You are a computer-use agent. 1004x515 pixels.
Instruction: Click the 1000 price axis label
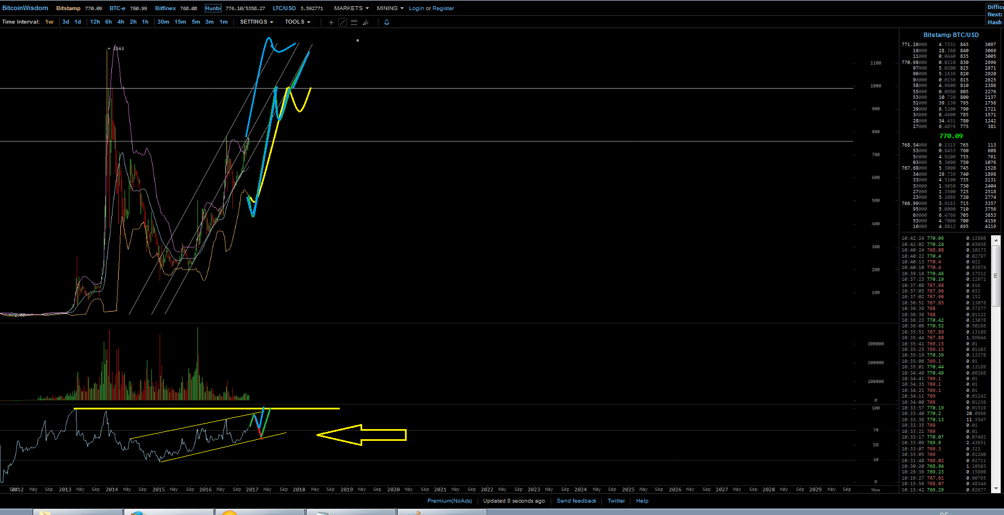[x=876, y=86]
